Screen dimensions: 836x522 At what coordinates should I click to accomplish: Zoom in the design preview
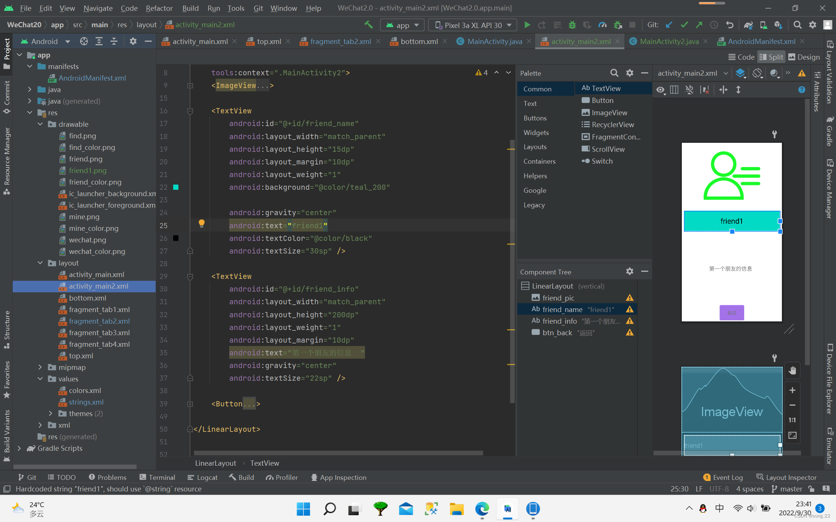coord(792,390)
